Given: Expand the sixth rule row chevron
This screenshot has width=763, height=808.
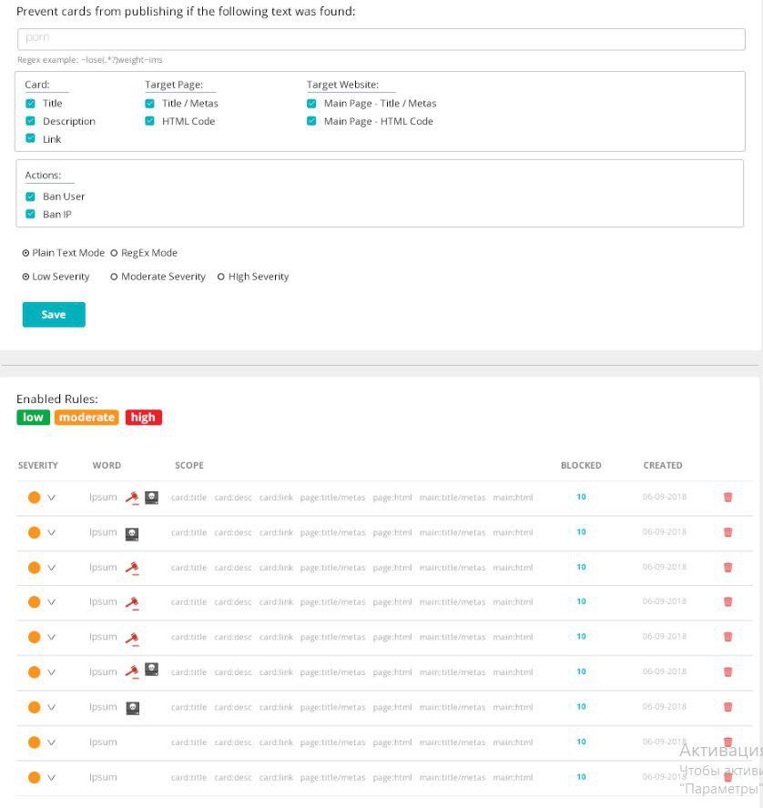Looking at the screenshot, I should [51, 672].
